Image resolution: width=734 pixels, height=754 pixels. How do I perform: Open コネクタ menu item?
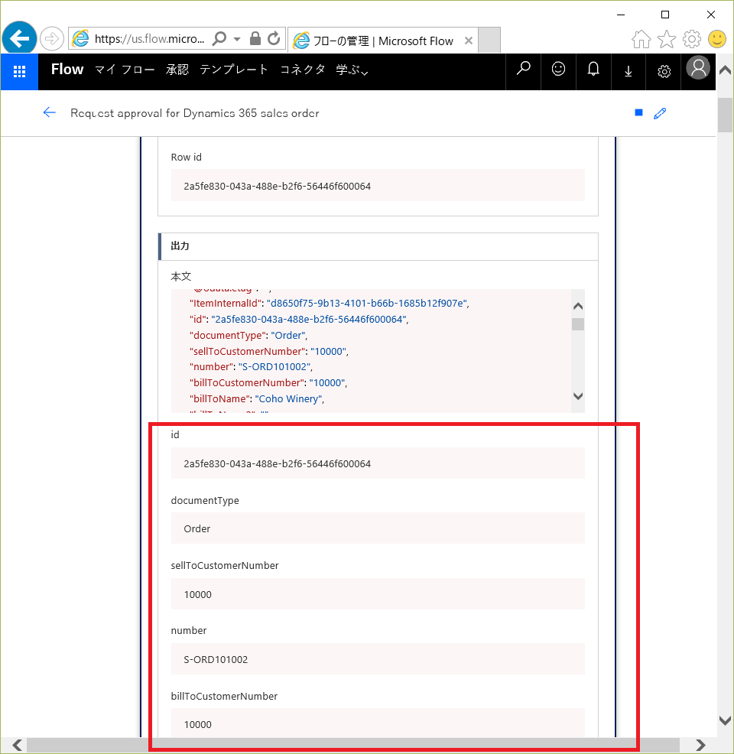coord(302,70)
